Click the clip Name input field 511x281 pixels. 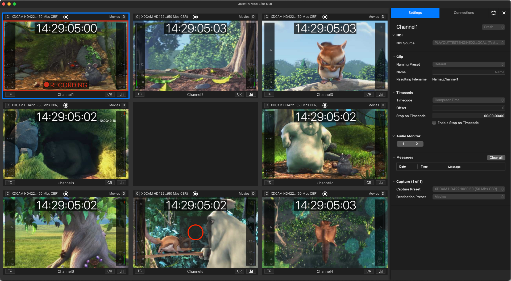point(469,72)
